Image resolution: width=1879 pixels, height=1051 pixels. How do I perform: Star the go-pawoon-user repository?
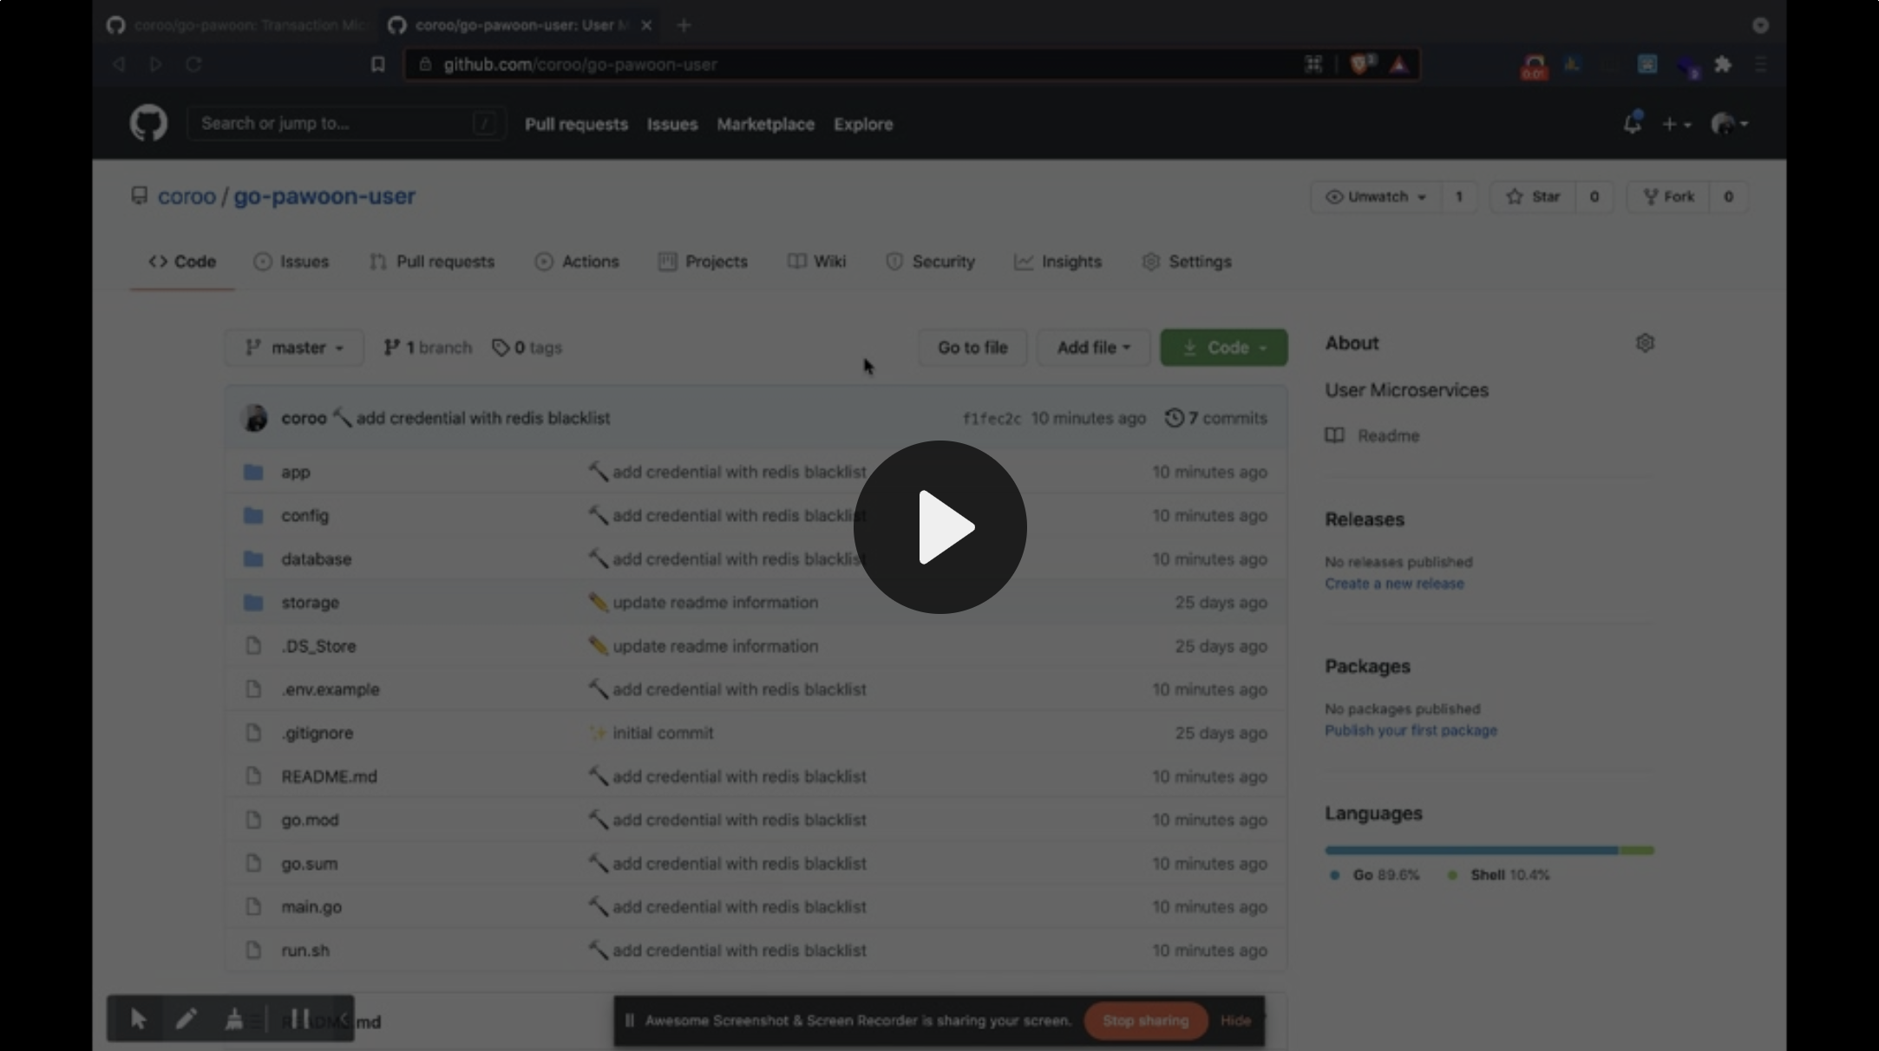1533,197
